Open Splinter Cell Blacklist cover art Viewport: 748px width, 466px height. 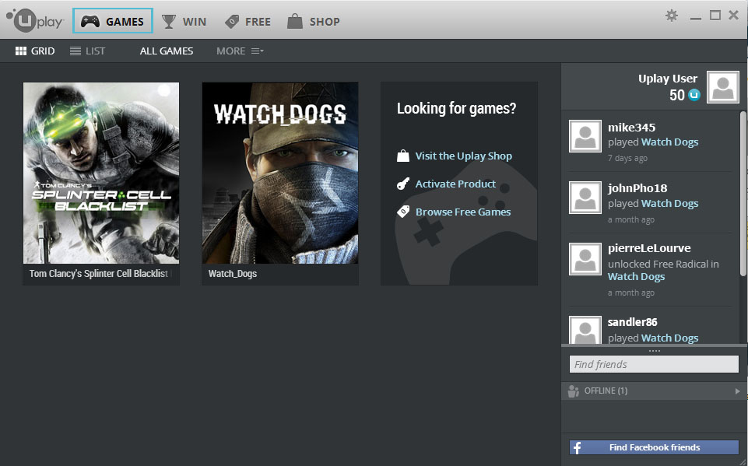(x=101, y=173)
